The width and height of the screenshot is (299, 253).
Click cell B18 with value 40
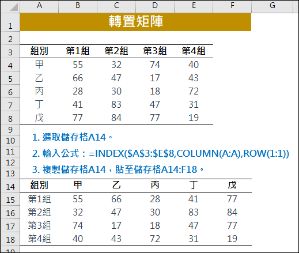click(x=78, y=239)
